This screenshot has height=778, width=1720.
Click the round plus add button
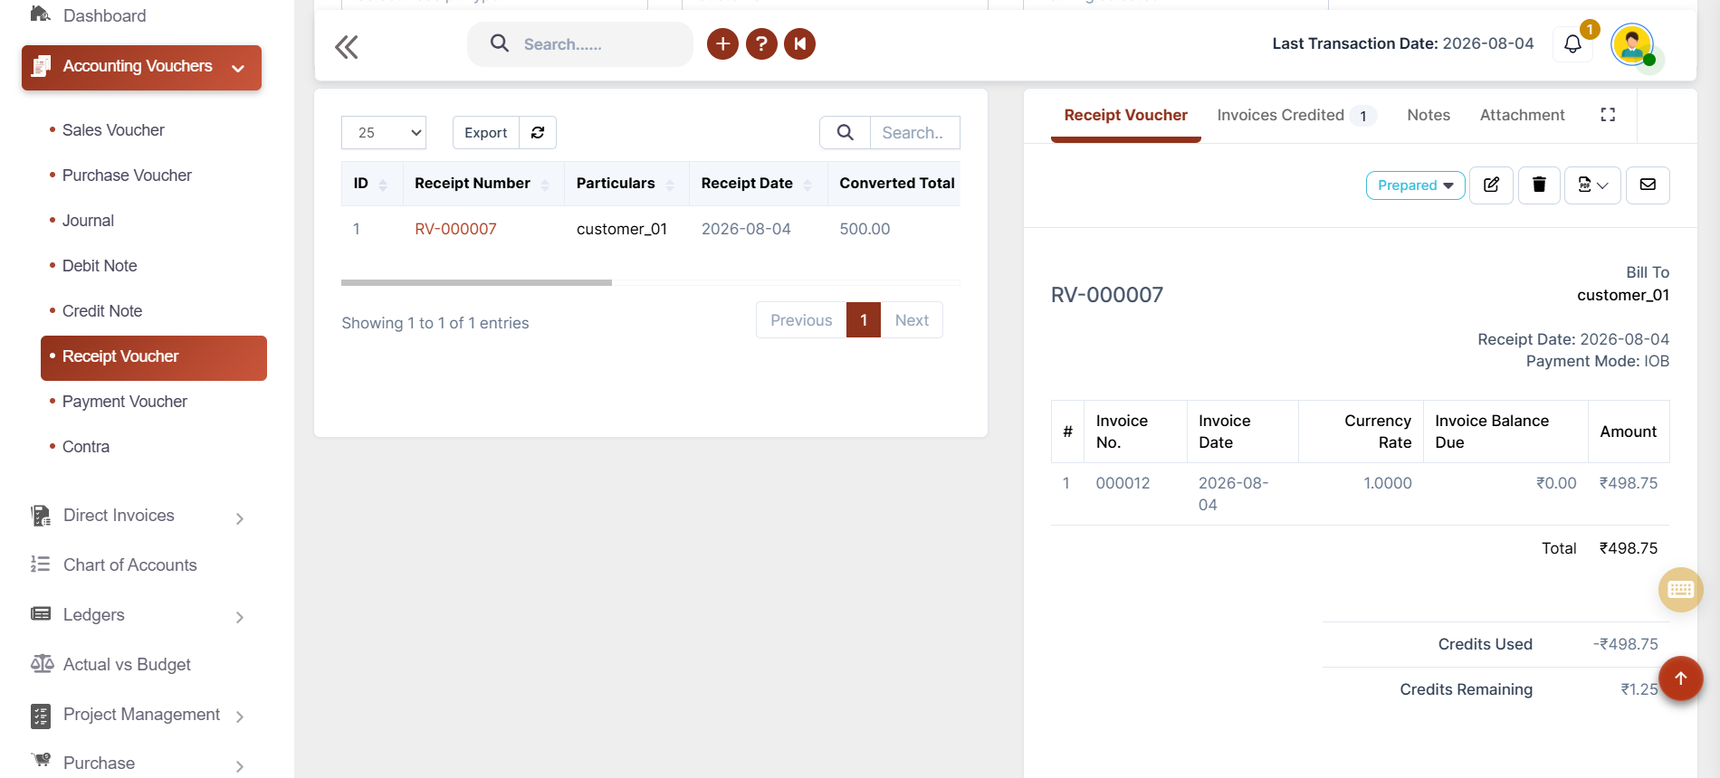(722, 43)
